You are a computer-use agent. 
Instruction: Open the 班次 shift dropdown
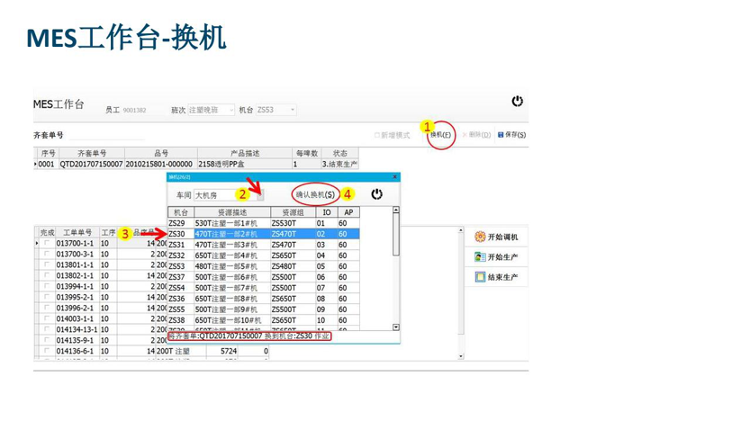point(230,111)
